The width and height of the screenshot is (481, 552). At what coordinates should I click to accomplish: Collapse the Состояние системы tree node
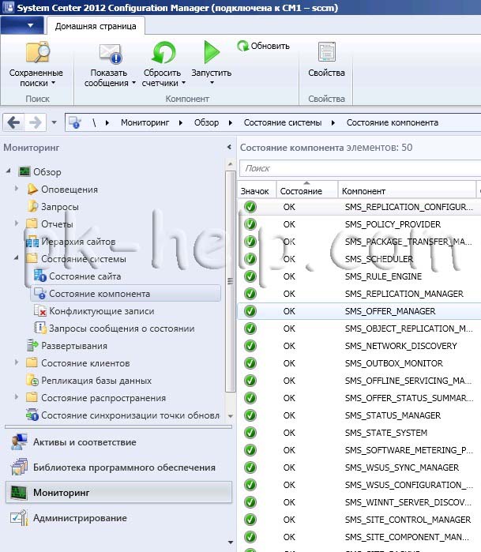point(17,258)
